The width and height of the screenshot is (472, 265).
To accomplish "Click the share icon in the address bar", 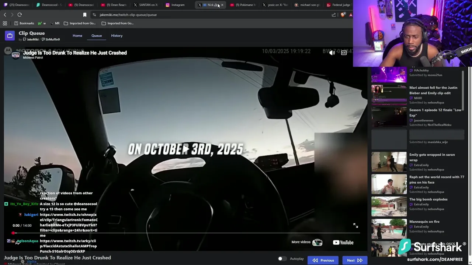I will (x=334, y=15).
